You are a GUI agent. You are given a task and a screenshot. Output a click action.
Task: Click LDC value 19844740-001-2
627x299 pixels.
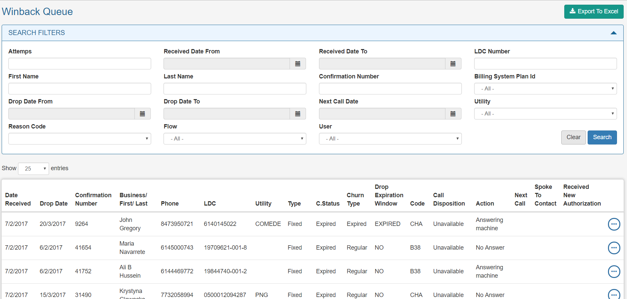point(225,271)
